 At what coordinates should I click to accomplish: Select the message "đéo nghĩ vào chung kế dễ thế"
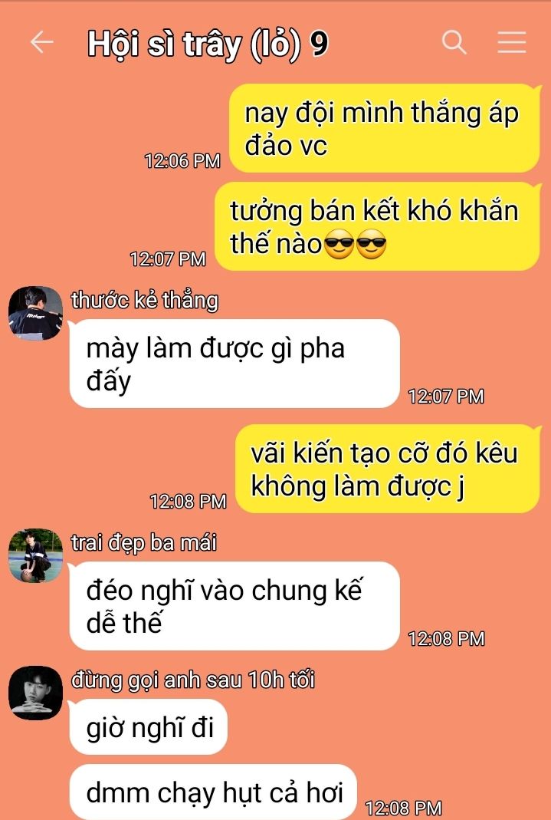coord(235,605)
